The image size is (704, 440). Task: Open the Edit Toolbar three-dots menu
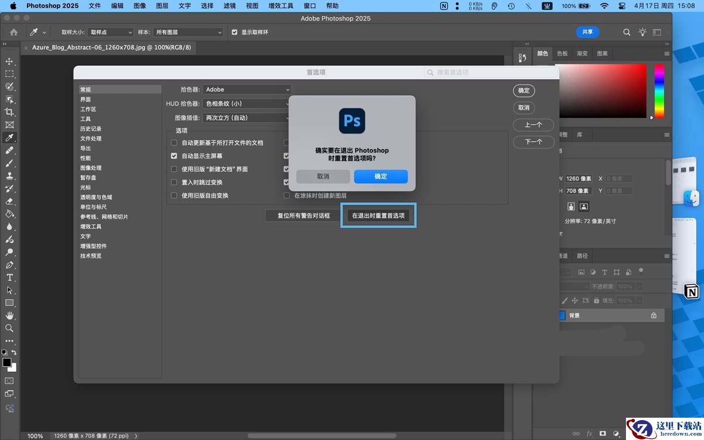[9, 341]
